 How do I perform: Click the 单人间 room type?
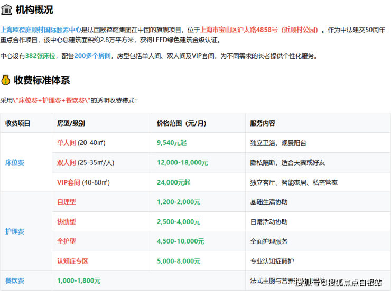click(67, 143)
